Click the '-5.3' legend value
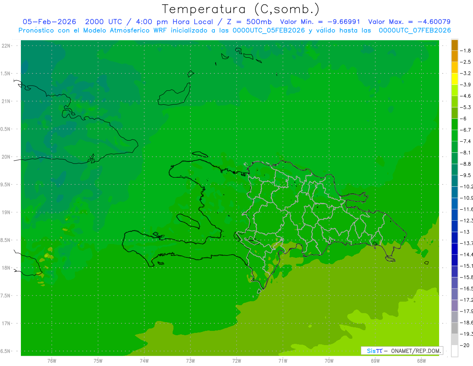This screenshot has width=473, height=366. 466,107
